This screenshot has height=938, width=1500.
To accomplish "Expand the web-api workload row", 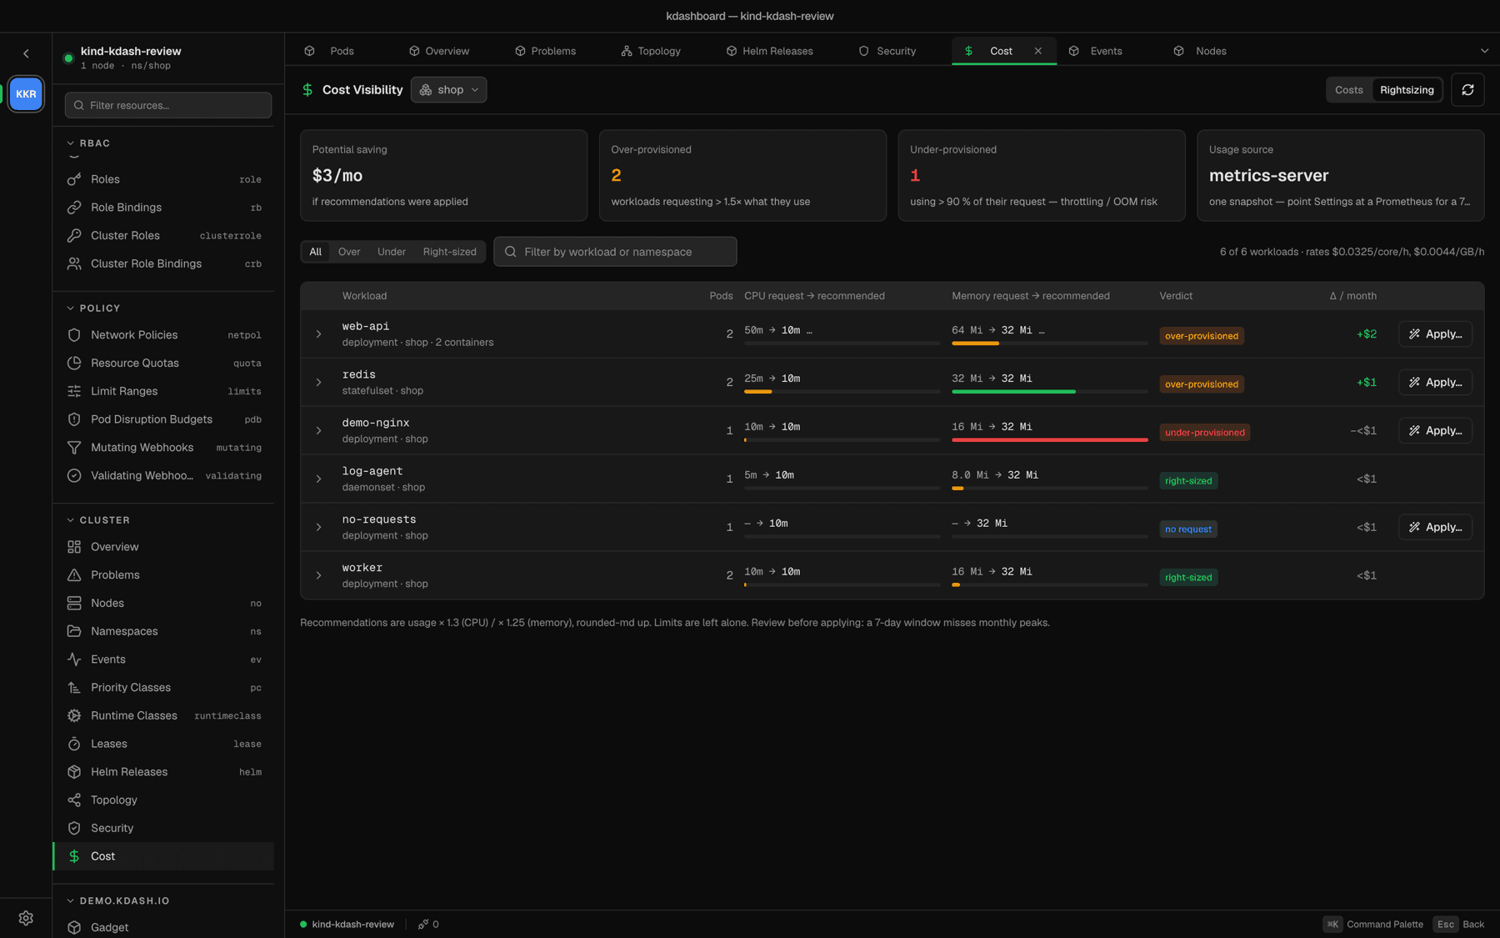I will [318, 334].
